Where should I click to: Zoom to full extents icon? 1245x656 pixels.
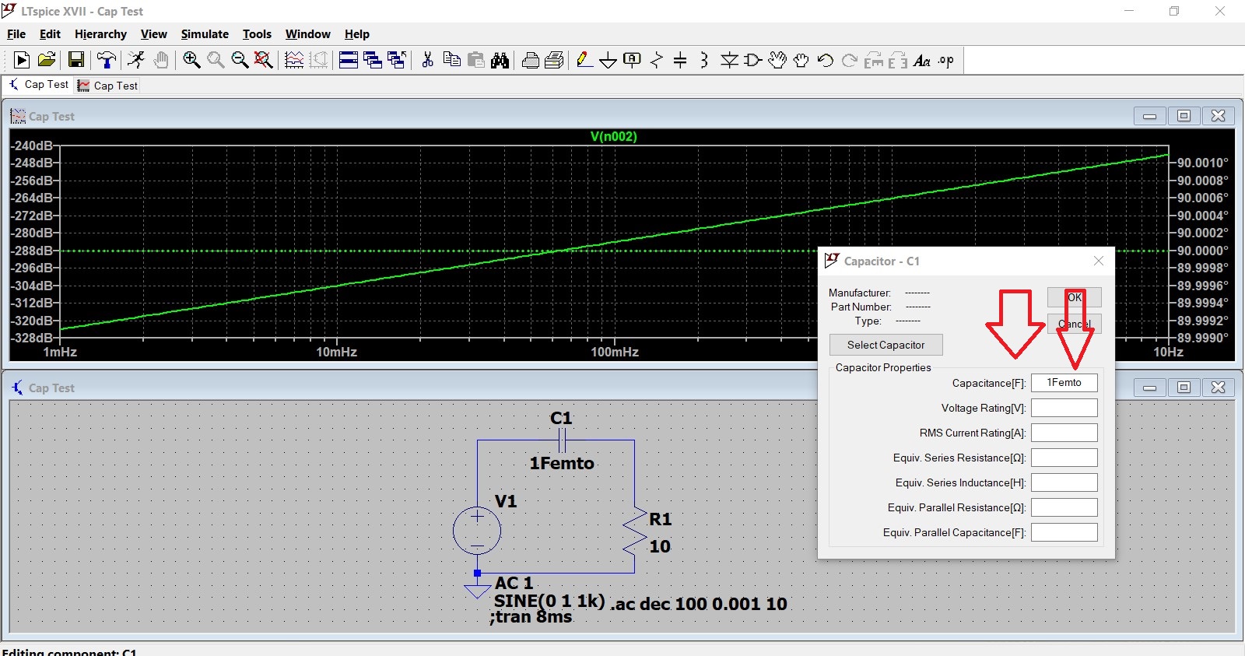click(264, 60)
